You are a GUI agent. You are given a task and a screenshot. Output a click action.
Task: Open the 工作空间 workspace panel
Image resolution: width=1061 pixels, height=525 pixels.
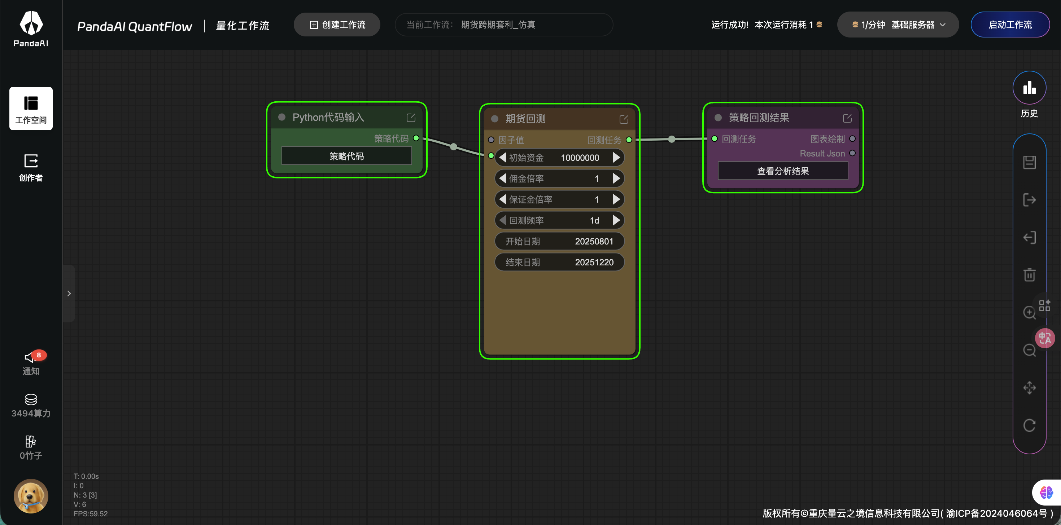pos(31,108)
